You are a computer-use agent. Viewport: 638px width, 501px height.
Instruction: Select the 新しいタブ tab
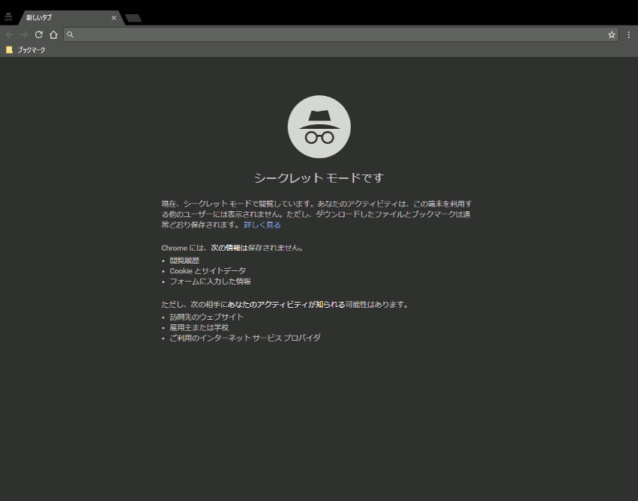tap(71, 18)
